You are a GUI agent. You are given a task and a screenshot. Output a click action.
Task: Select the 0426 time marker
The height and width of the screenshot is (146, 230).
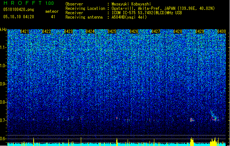134,31
